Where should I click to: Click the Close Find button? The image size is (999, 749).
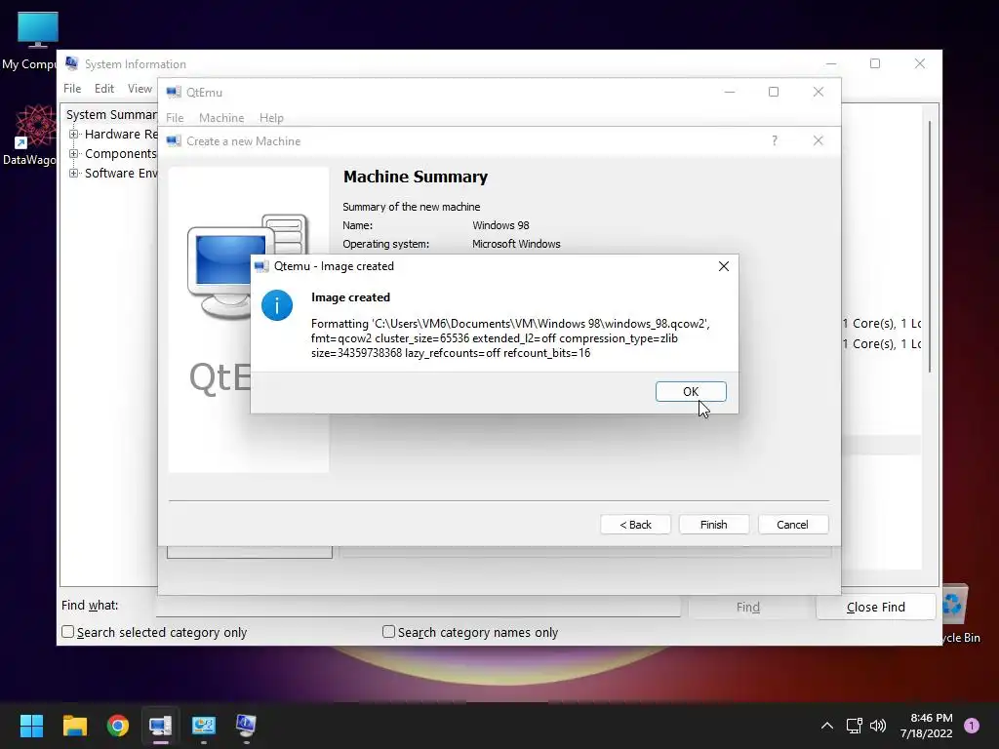pos(875,607)
